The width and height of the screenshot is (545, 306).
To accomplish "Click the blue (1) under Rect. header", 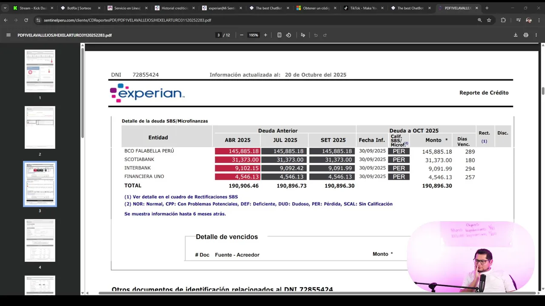I will tap(484, 141).
